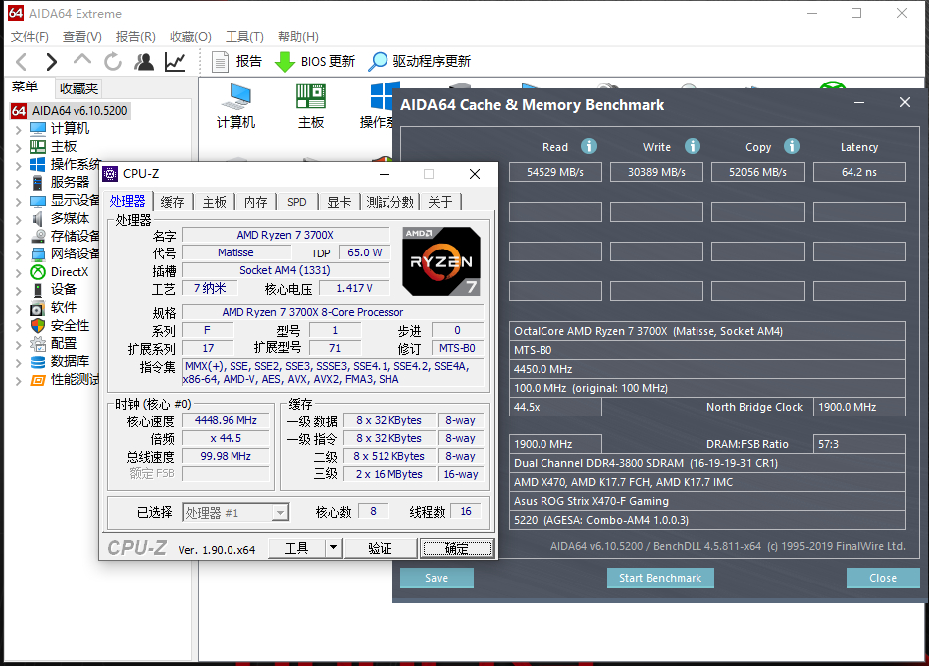Open the 主板 large icon in main pane
The image size is (929, 666).
coord(310,106)
